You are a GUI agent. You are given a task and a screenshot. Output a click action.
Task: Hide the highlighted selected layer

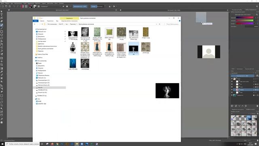232,90
